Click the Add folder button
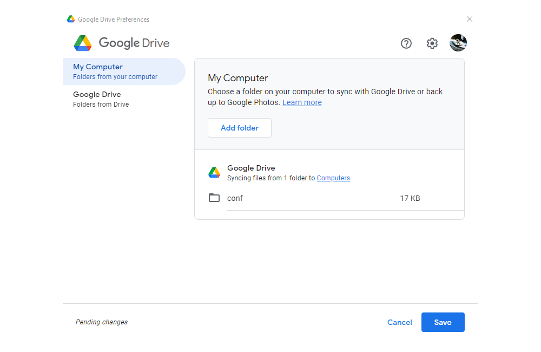Screen dimensions: 541x352 pos(240,128)
